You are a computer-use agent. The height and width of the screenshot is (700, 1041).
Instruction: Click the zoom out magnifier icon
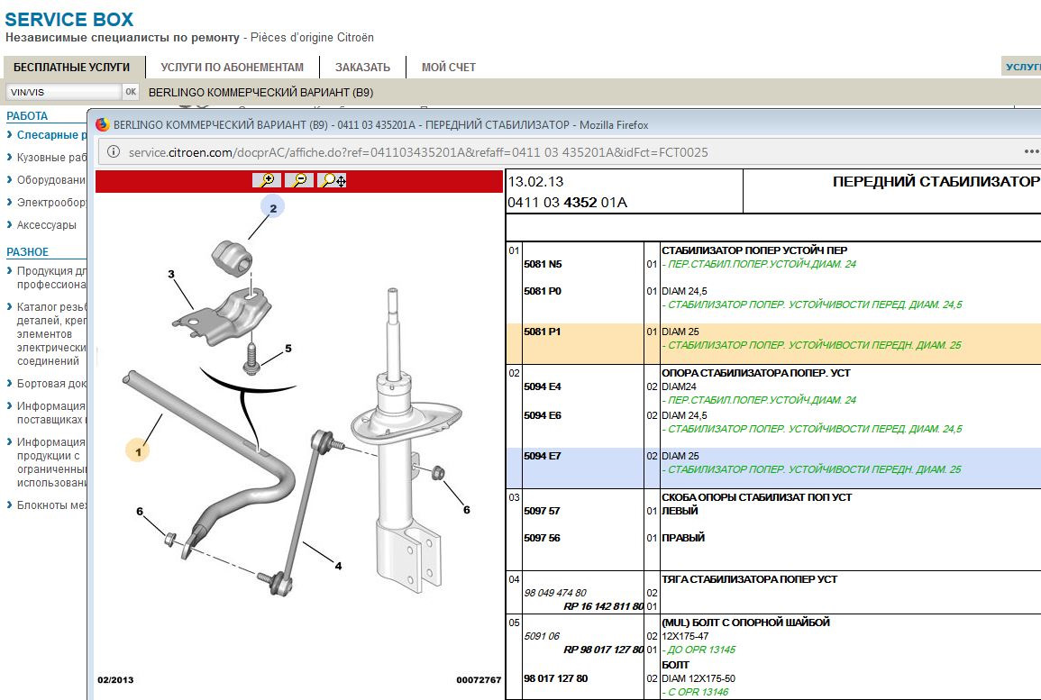[x=299, y=180]
